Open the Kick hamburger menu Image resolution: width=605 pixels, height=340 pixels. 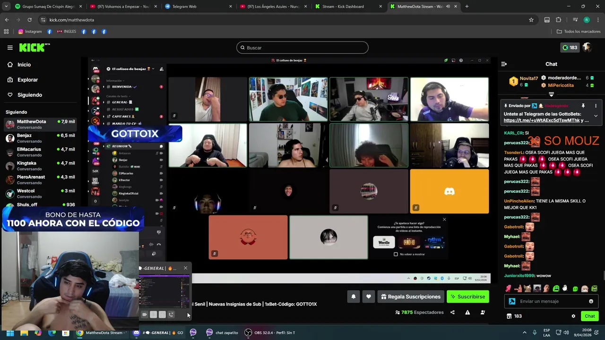point(10,48)
